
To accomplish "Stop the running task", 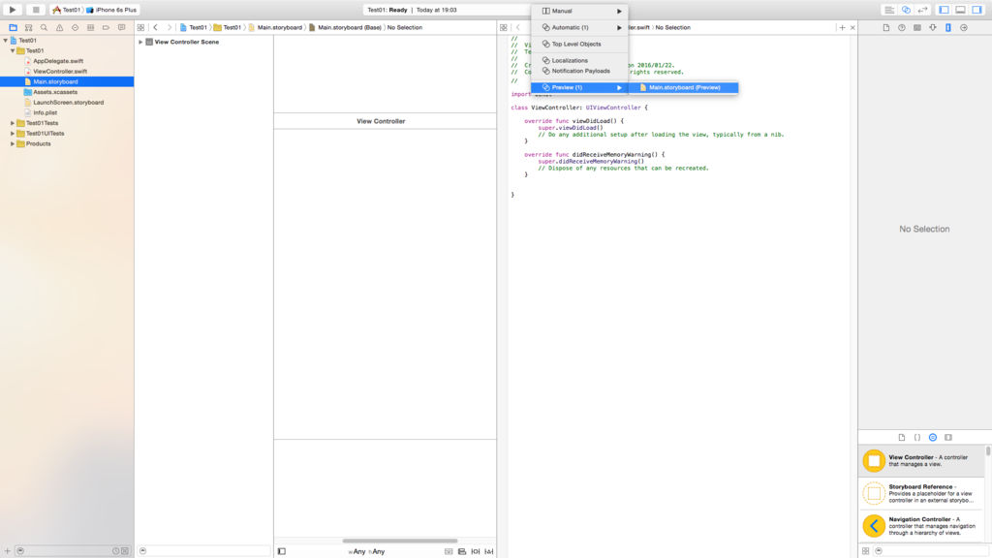I will click(36, 10).
